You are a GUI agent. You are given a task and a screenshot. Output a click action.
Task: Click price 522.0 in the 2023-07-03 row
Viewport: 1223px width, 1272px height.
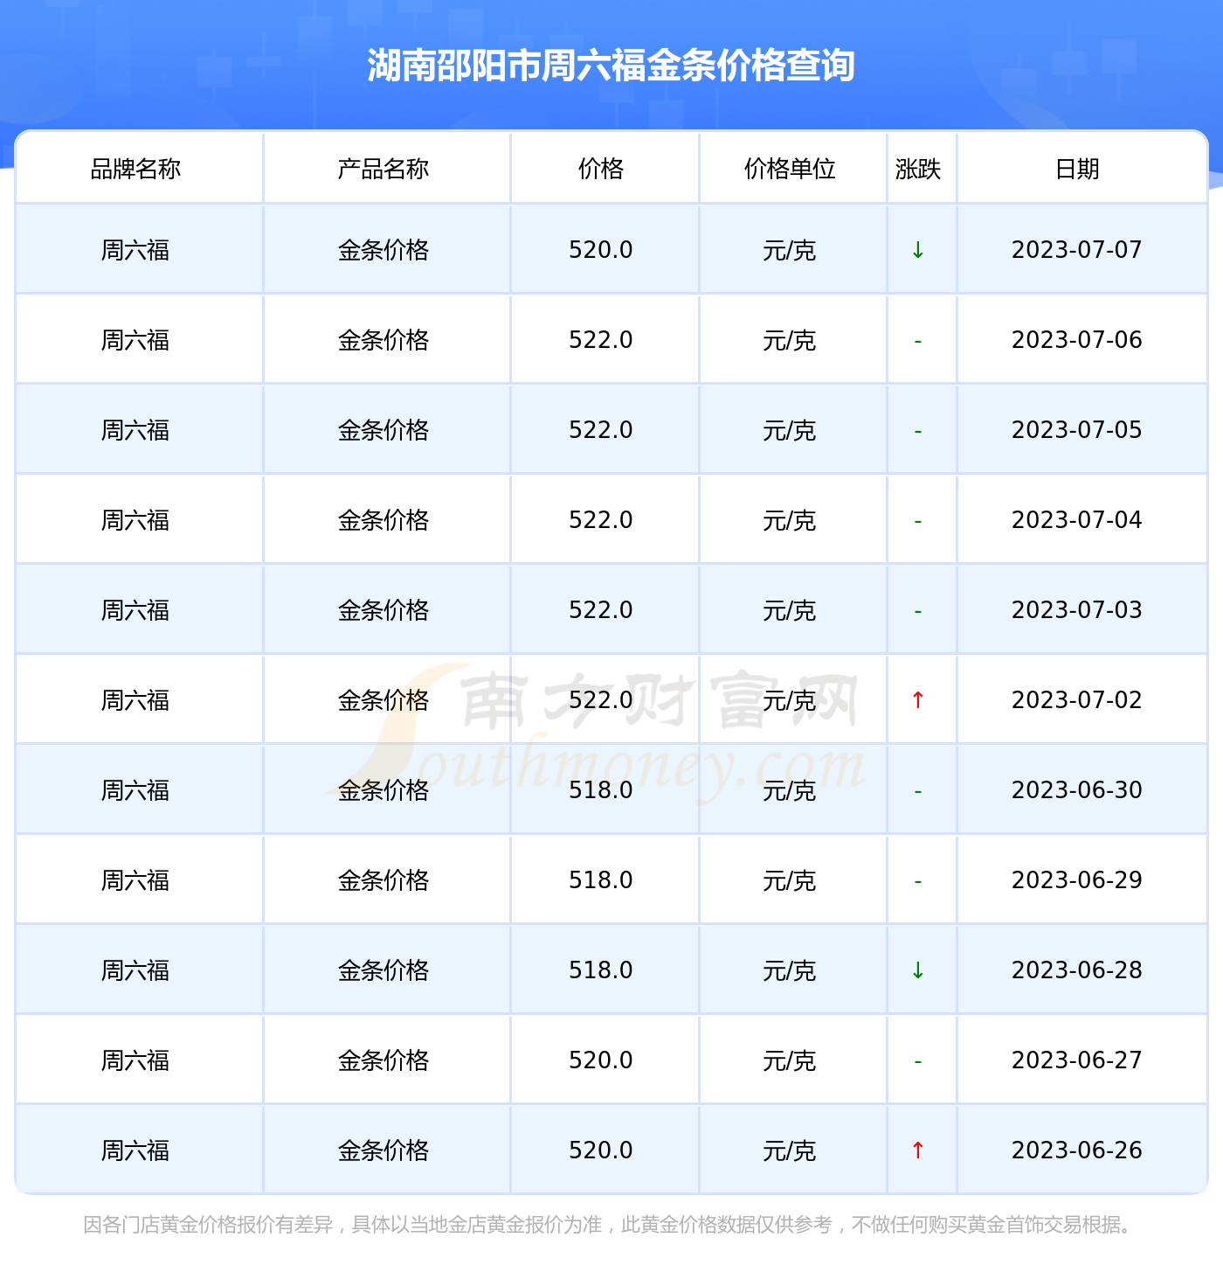[601, 610]
